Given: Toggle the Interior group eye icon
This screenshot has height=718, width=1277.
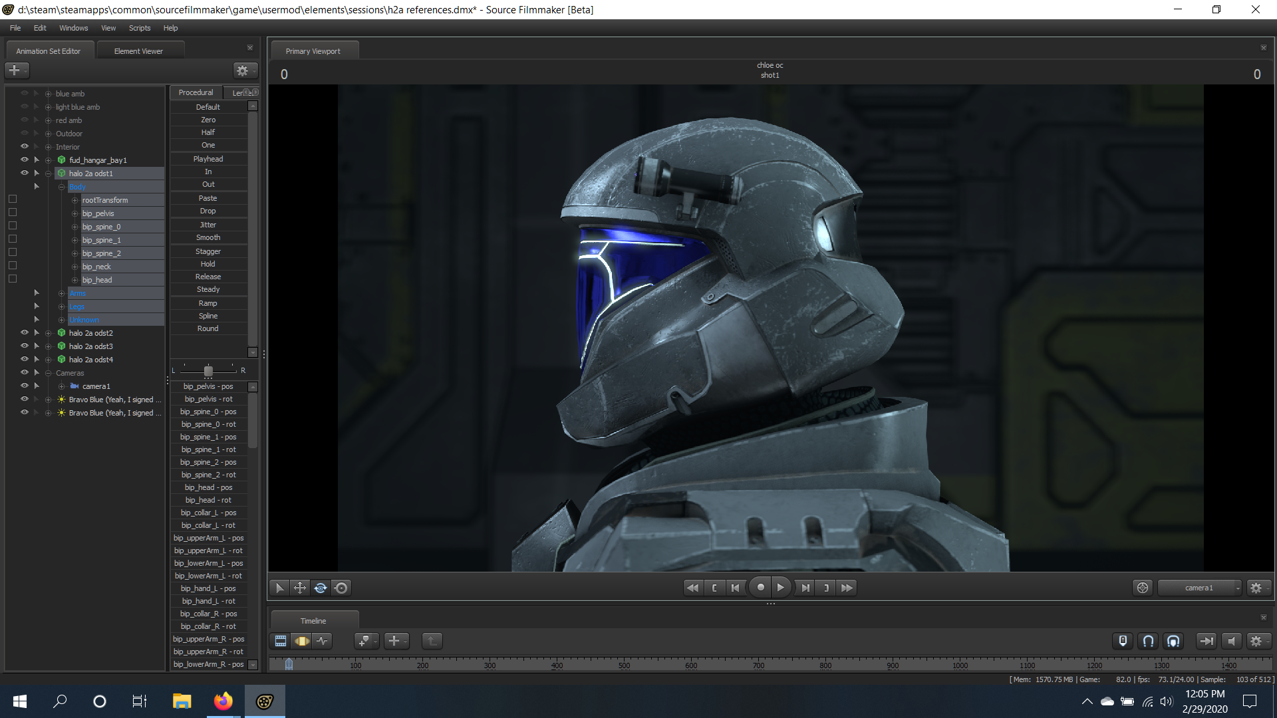Looking at the screenshot, I should 25,146.
